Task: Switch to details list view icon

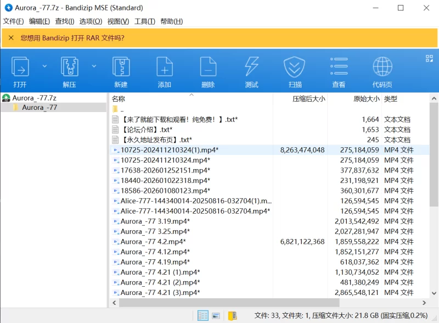Action: tap(203, 316)
